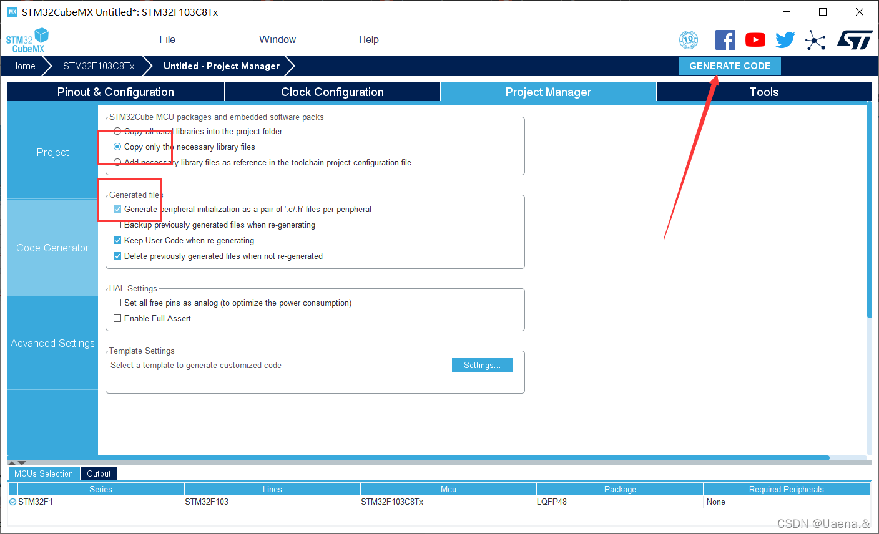This screenshot has width=879, height=534.
Task: Toggle Keep User Code when re-generating
Action: (117, 240)
